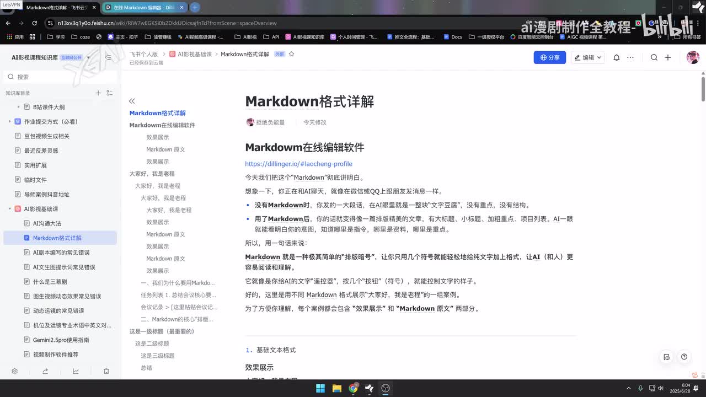The height and width of the screenshot is (397, 706).
Task: Open Gemini2.5pro使用指南 page
Action: pos(61,340)
